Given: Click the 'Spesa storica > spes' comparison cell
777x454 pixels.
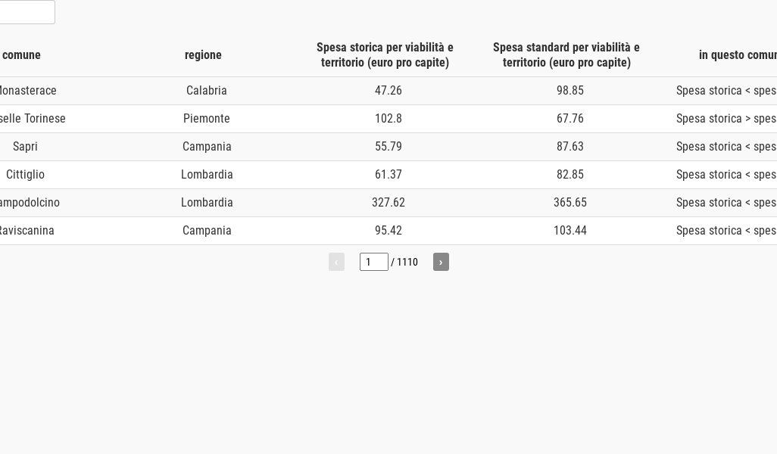Looking at the screenshot, I should point(726,119).
